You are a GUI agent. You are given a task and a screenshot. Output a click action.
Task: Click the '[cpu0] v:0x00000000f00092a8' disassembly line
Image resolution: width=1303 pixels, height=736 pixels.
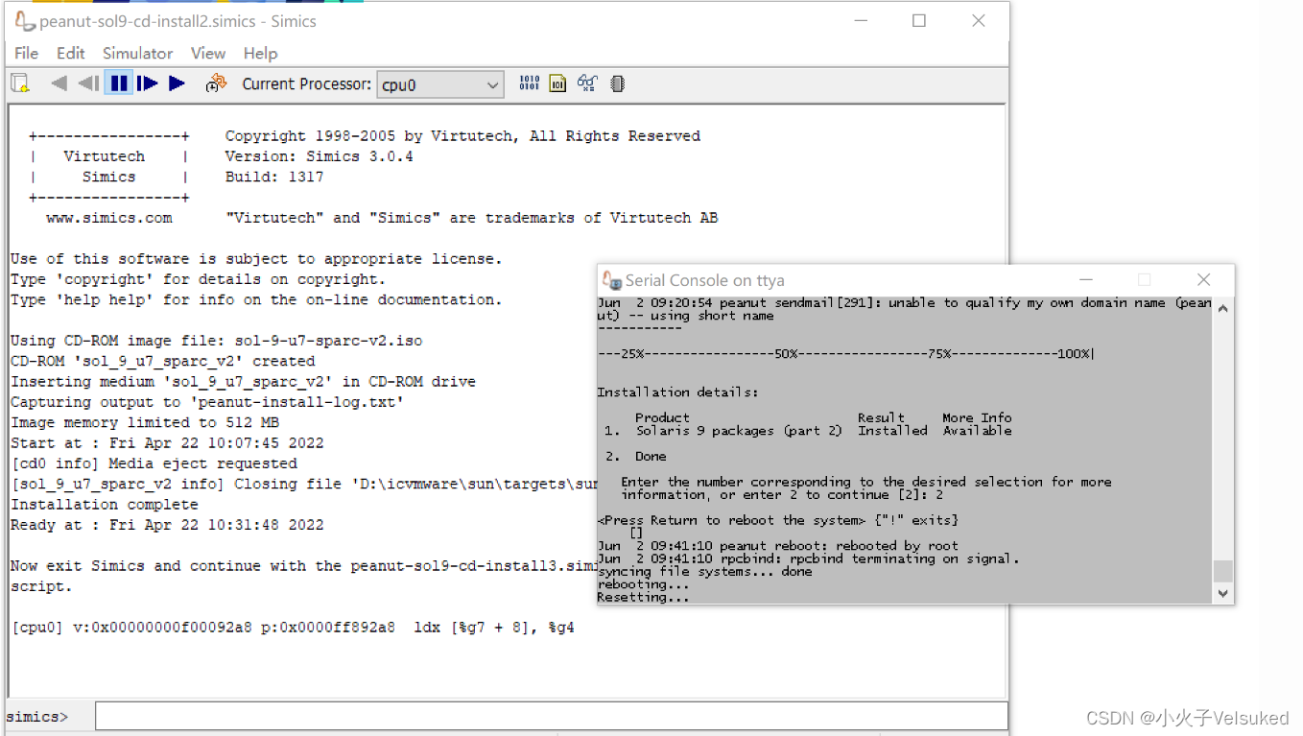click(293, 628)
